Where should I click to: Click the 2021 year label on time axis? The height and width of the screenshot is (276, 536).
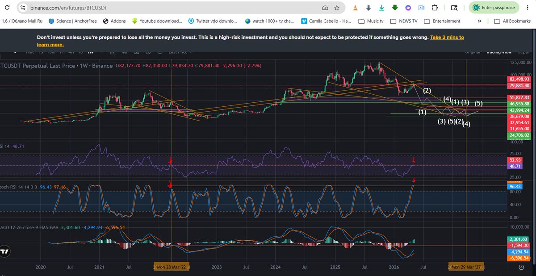point(99,267)
